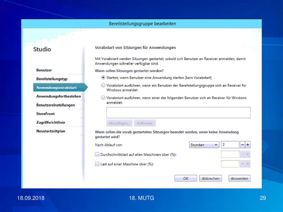Tick 'Last auf einer Maschine über (%)' checkbox
Screen dimensions: 283x212
tap(97, 164)
